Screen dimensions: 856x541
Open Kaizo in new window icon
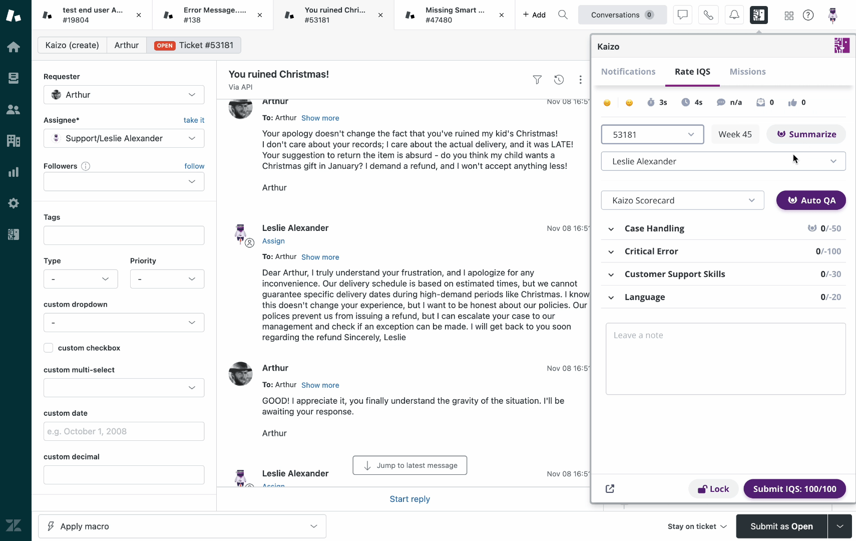610,489
